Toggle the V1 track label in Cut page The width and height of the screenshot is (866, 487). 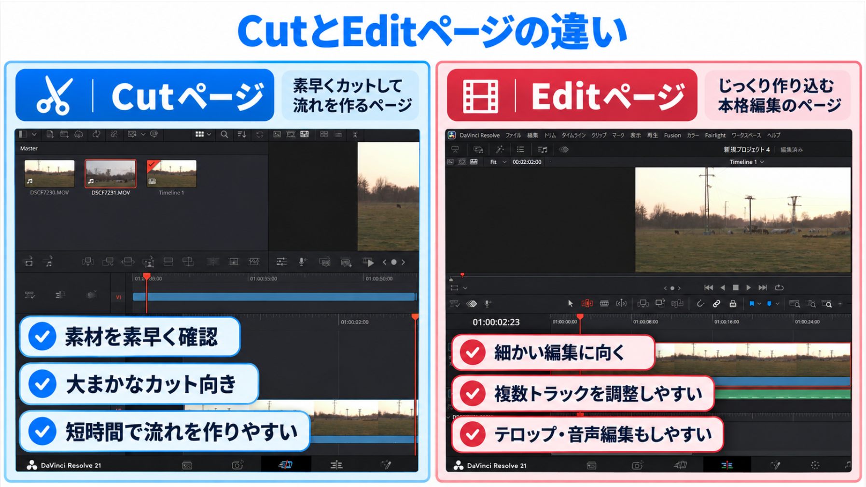tap(118, 297)
